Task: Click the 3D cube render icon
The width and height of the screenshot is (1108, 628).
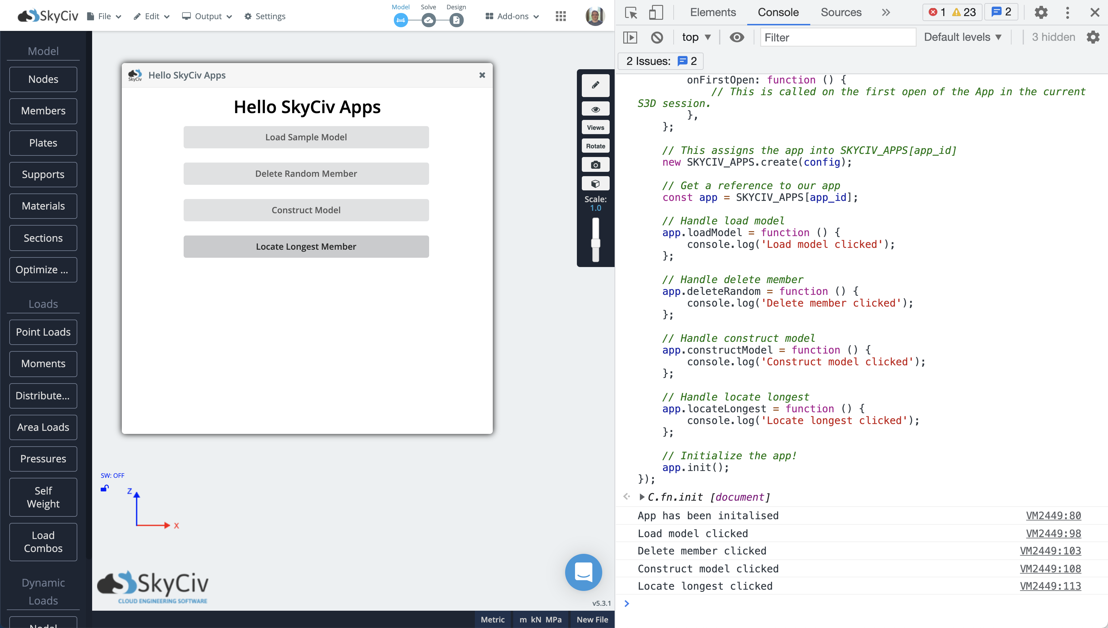Action: tap(595, 184)
